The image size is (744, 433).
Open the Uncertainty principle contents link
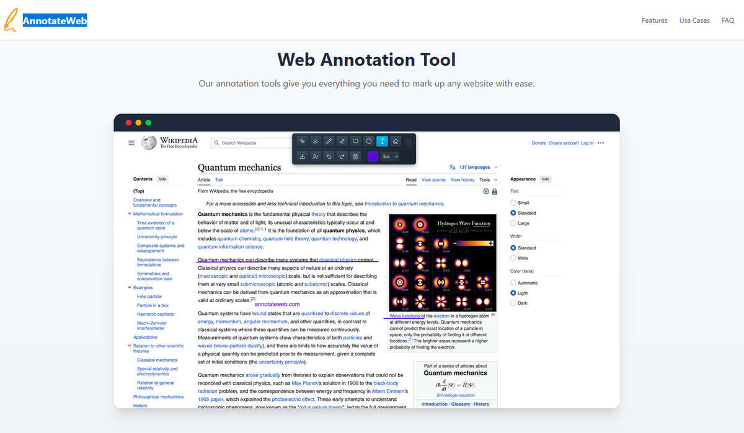(157, 237)
